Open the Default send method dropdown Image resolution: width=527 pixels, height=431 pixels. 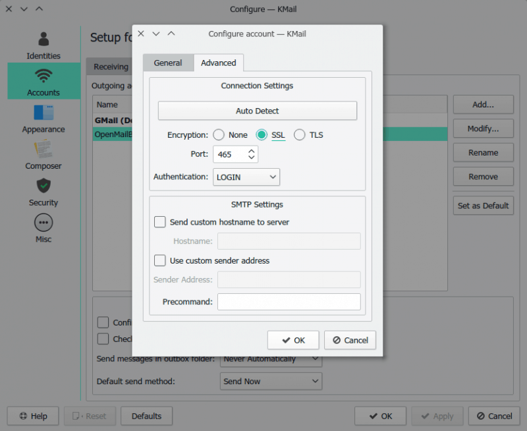point(270,381)
